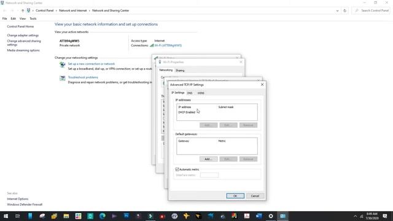Click the Forward navigation arrow
Screen dimensions: 393x221
coord(12,10)
